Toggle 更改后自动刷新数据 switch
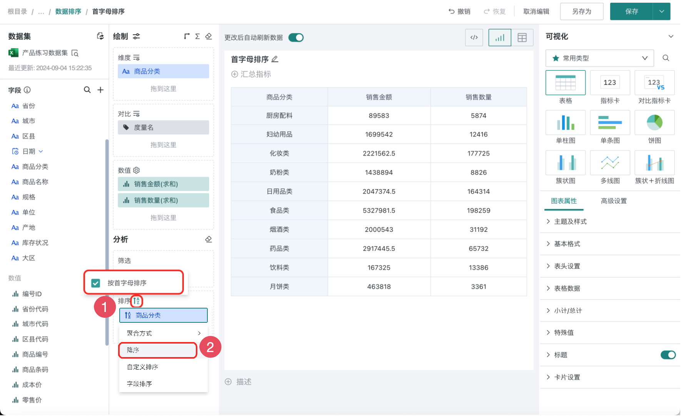Image resolution: width=681 pixels, height=416 pixels. (296, 37)
